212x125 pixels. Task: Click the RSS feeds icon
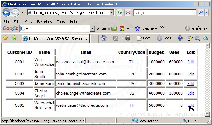point(116,38)
